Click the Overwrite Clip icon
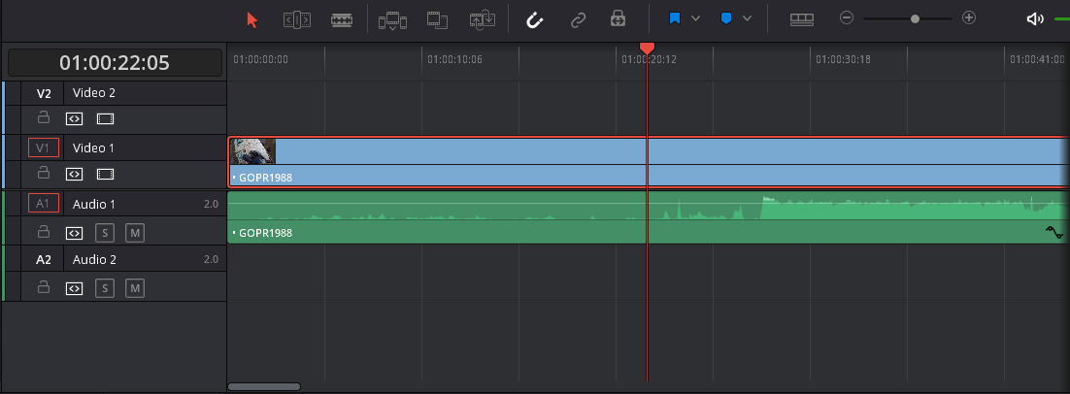This screenshot has height=394, width=1070. click(x=437, y=19)
